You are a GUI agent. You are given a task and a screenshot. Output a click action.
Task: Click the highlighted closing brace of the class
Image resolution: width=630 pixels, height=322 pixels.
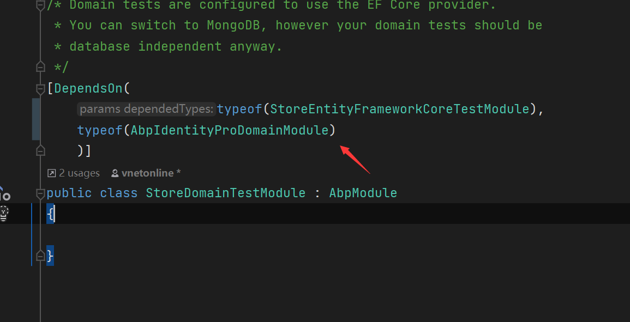point(50,256)
